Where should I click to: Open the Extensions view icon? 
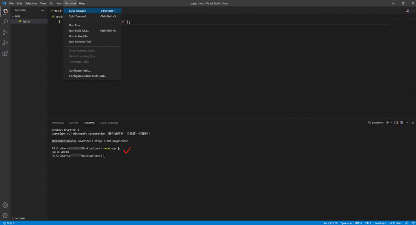tap(5, 53)
